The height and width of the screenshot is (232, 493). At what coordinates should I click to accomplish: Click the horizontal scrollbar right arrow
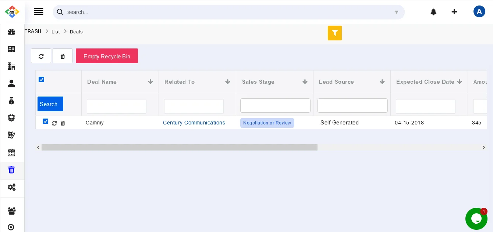(x=483, y=148)
